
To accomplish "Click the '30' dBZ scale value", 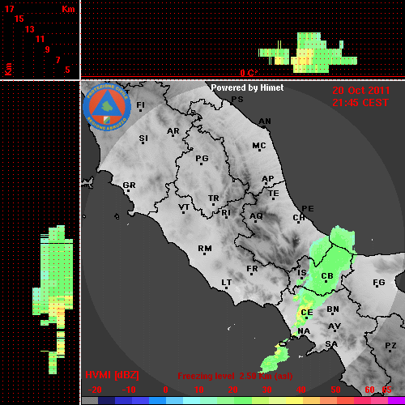I will point(266,390).
